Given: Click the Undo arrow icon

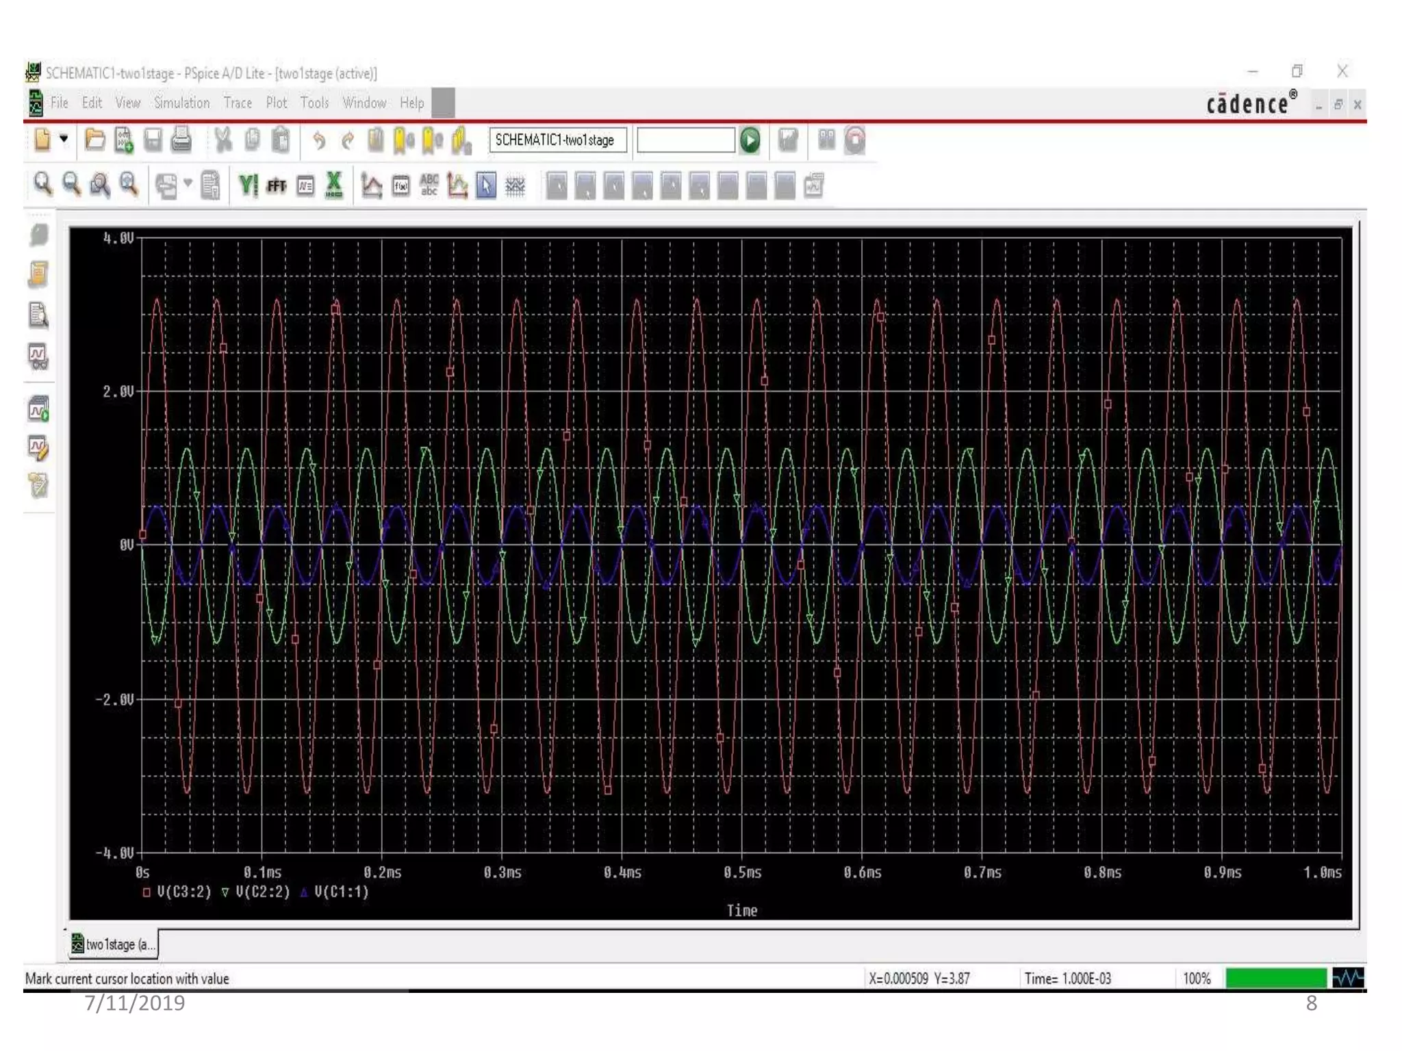Looking at the screenshot, I should (x=318, y=141).
